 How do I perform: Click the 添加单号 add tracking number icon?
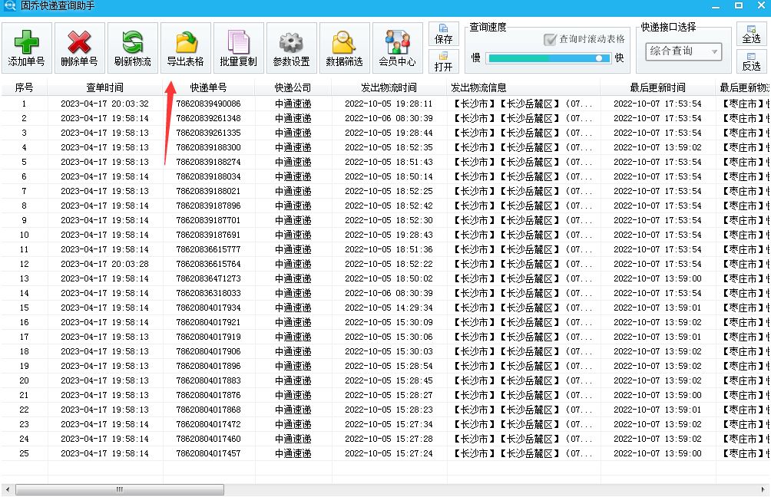tap(28, 48)
